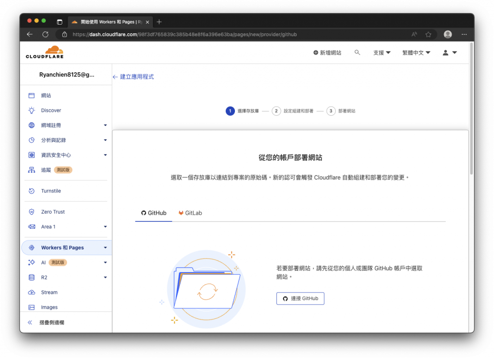Close the Workers 和 Pages browser tab
Screen dimensions: 494x359
coord(148,22)
